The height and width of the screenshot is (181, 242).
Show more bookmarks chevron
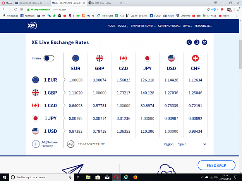click(x=237, y=16)
